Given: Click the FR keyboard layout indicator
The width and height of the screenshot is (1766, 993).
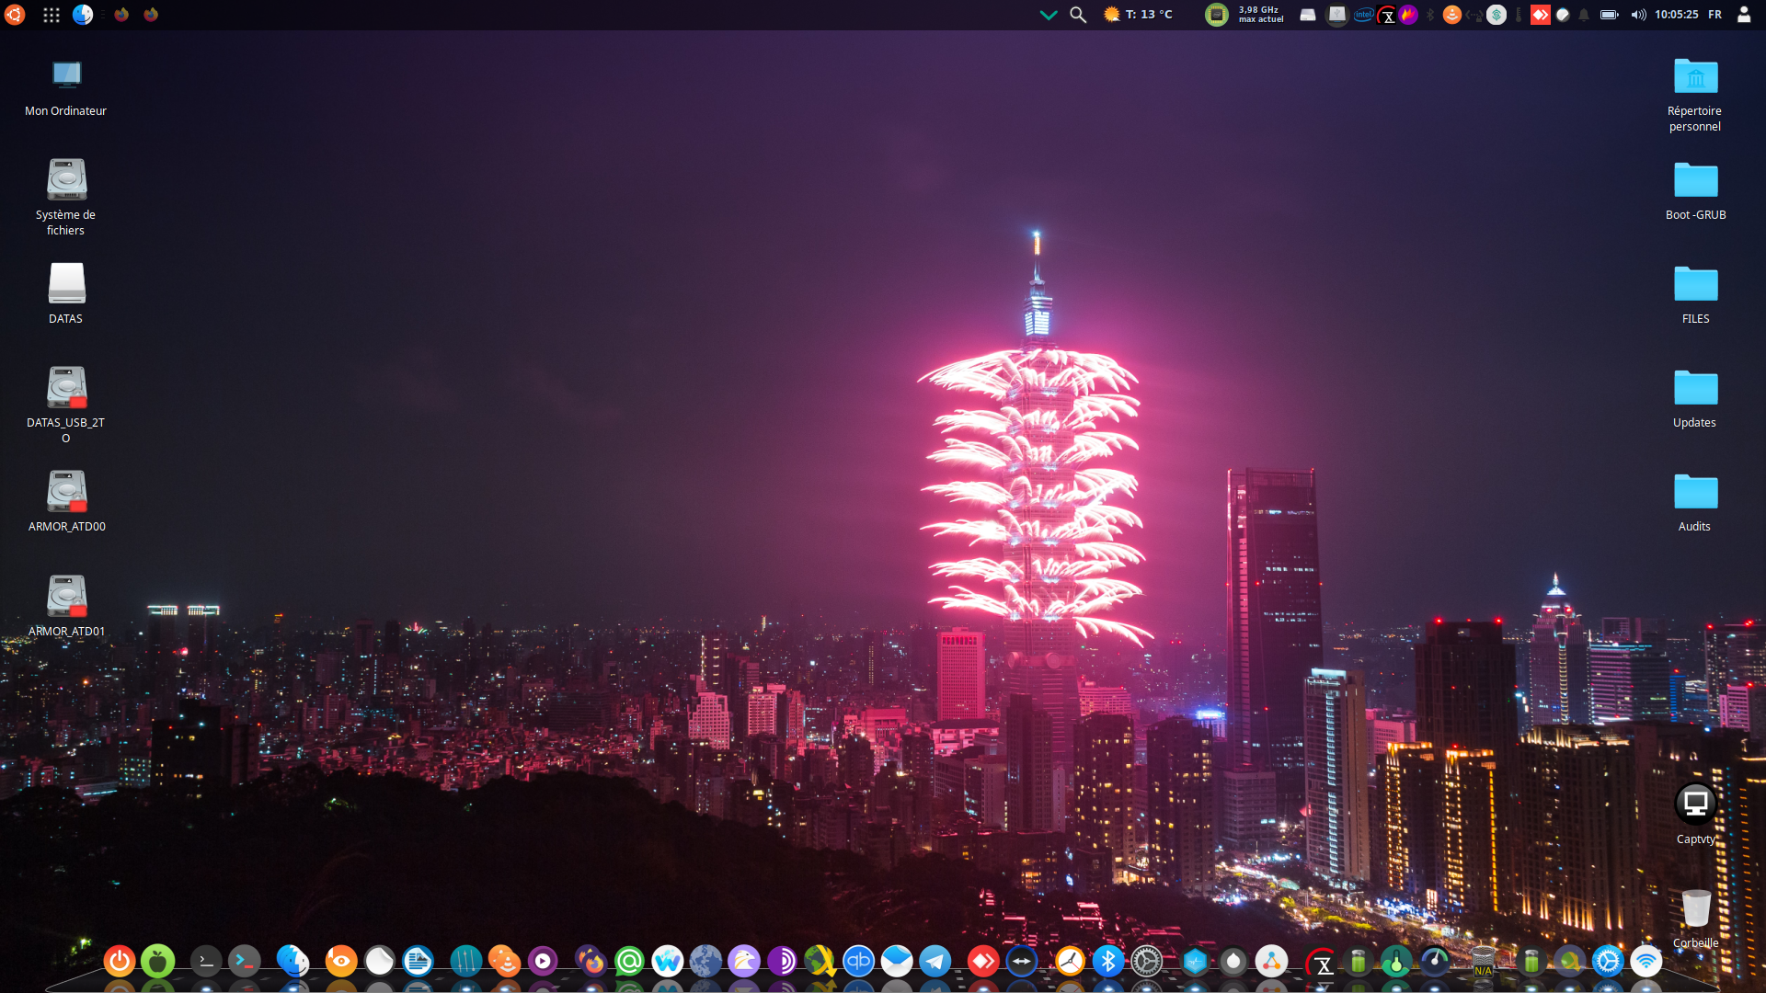Looking at the screenshot, I should pos(1714,15).
